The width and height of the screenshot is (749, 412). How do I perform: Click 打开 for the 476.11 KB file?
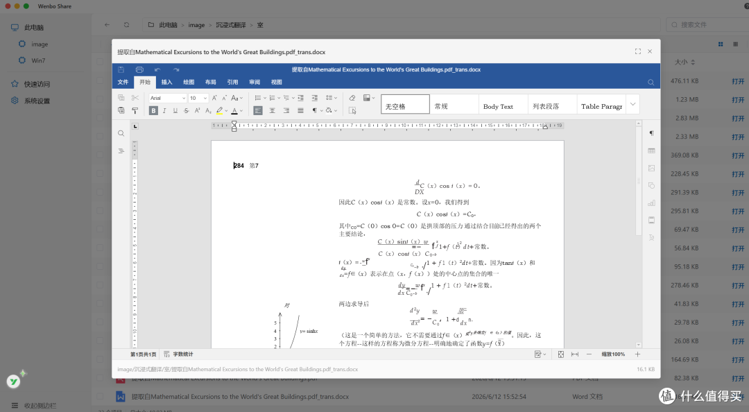738,81
